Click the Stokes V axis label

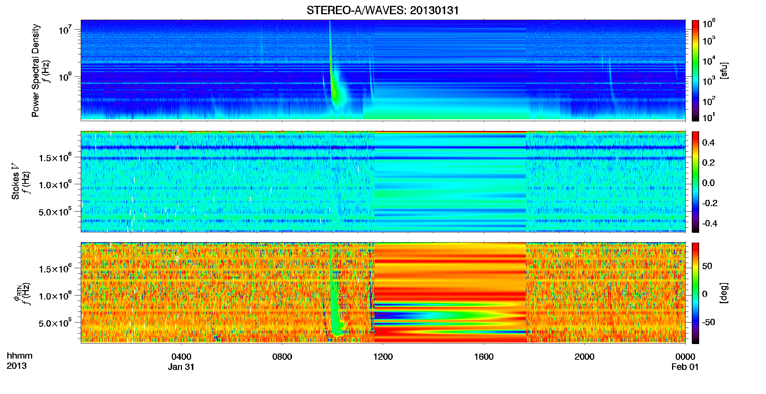pyautogui.click(x=15, y=182)
